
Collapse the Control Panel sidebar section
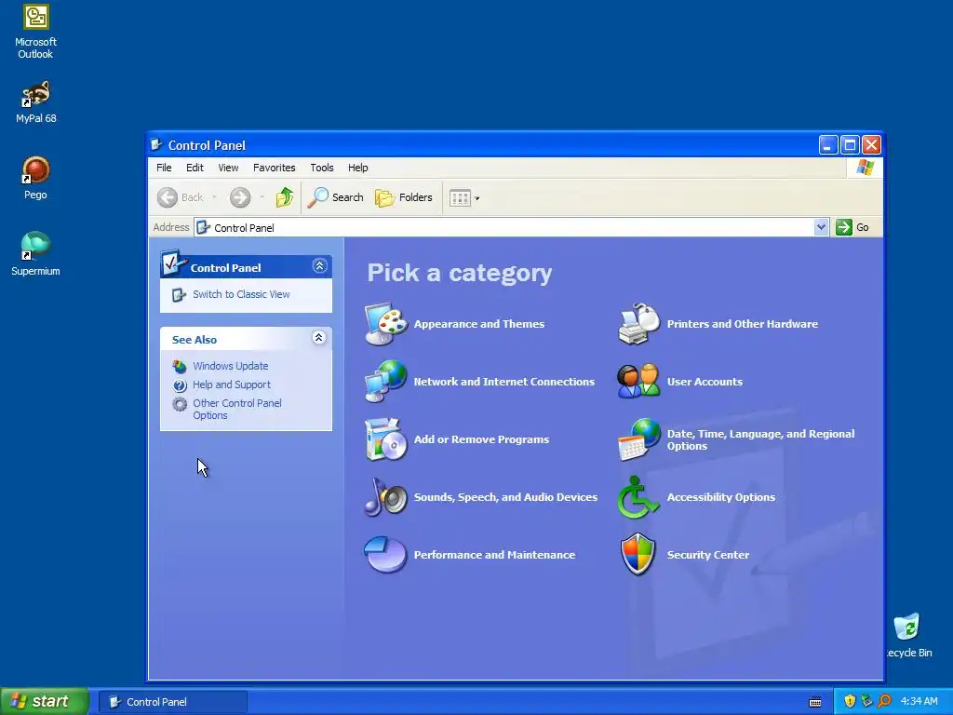(320, 265)
